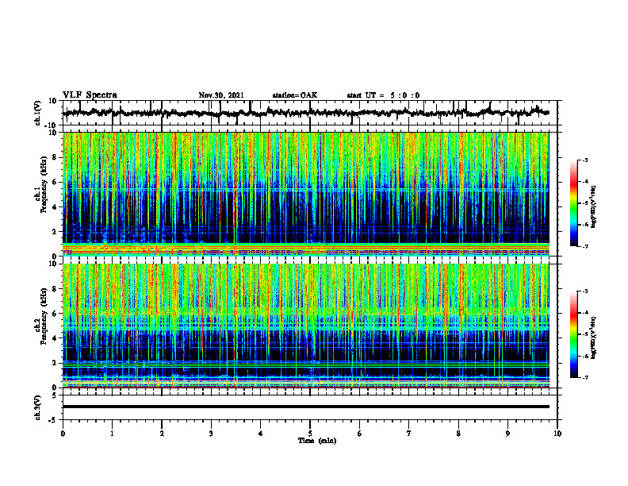Click the ch.1 color scale bar
This screenshot has height=486, width=628.
click(x=573, y=203)
